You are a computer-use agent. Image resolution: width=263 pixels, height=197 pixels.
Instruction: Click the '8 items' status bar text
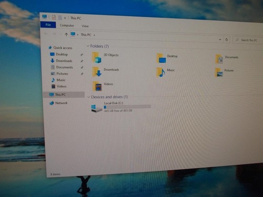click(55, 174)
